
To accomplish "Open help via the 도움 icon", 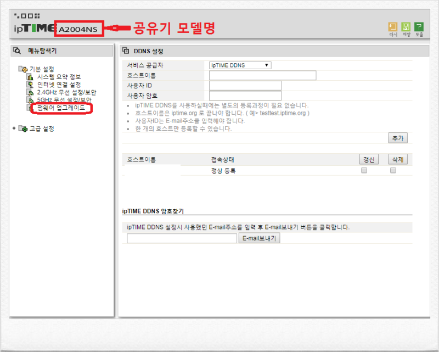I will coord(418,26).
